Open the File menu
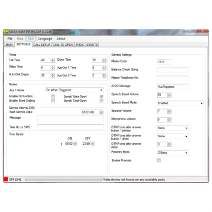 [10, 39]
